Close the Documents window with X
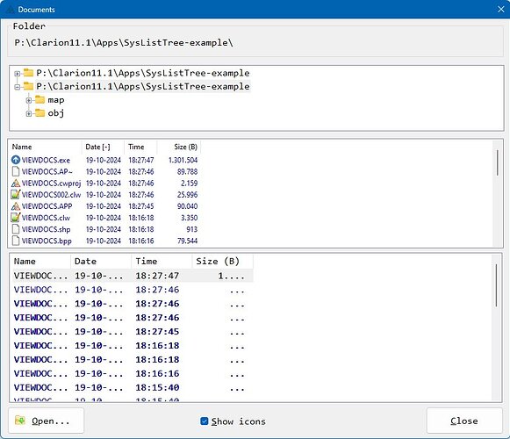This screenshot has width=510, height=439. click(x=501, y=9)
